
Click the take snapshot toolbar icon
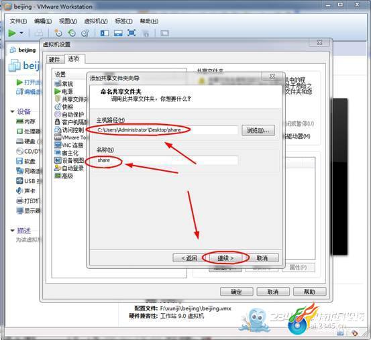point(58,33)
